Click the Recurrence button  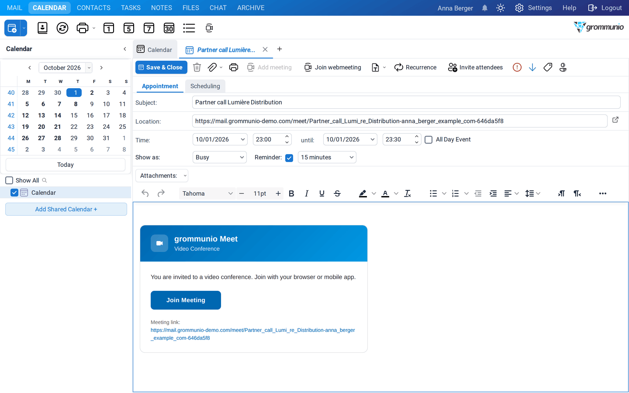(x=415, y=67)
